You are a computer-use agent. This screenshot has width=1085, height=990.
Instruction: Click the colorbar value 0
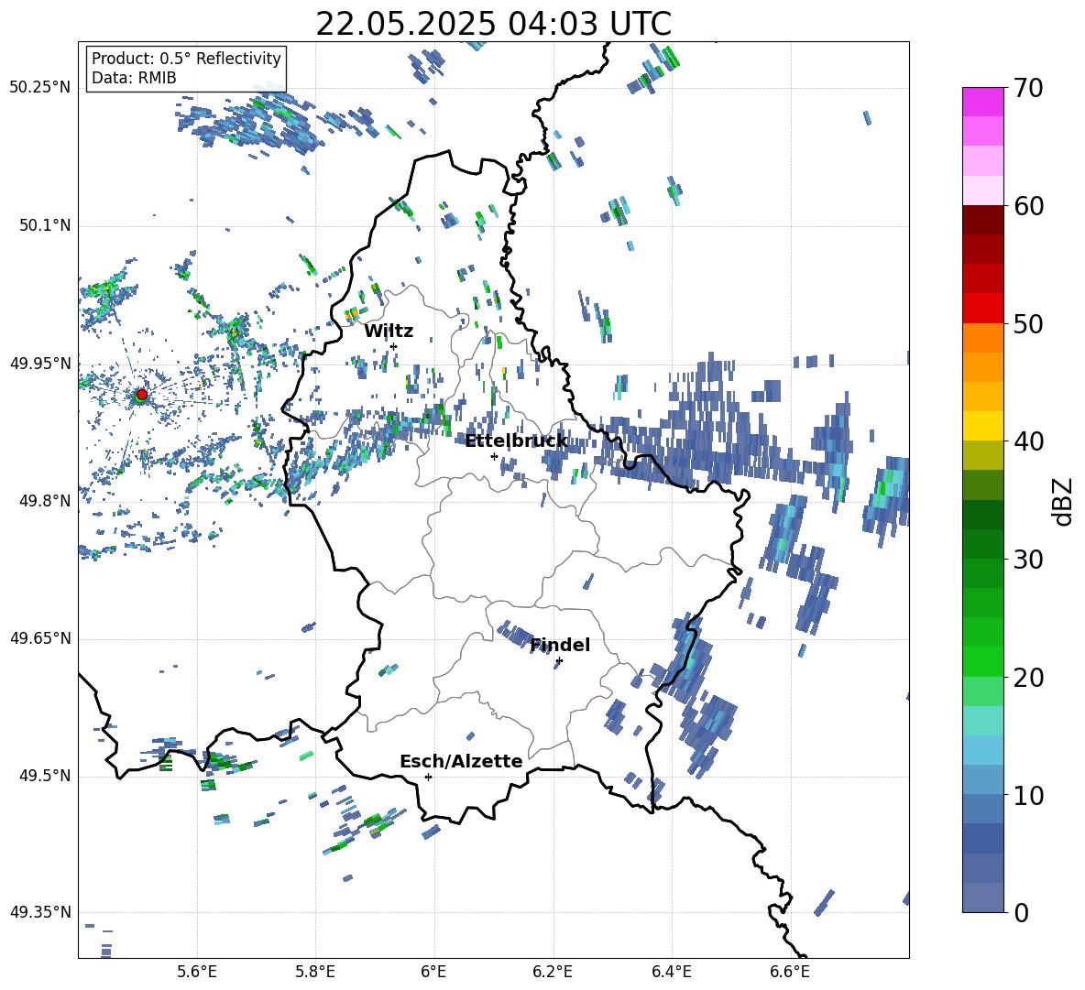pyautogui.click(x=1021, y=912)
